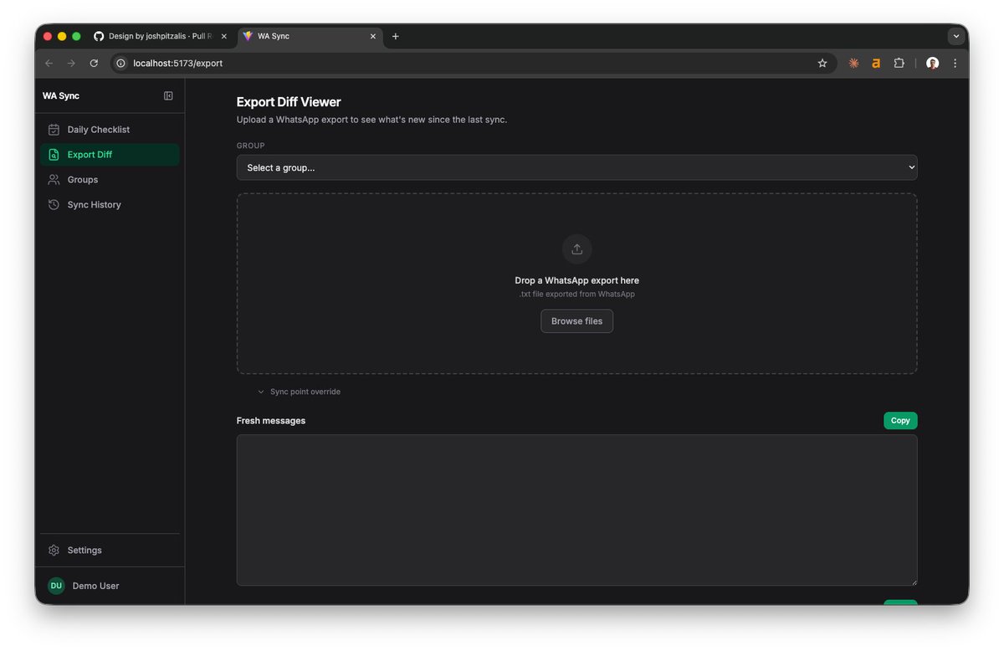The width and height of the screenshot is (1004, 651).
Task: View site information icon in address bar
Action: [x=120, y=63]
